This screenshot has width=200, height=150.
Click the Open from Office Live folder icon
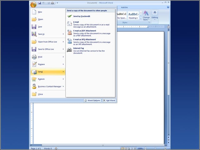coord(34,42)
